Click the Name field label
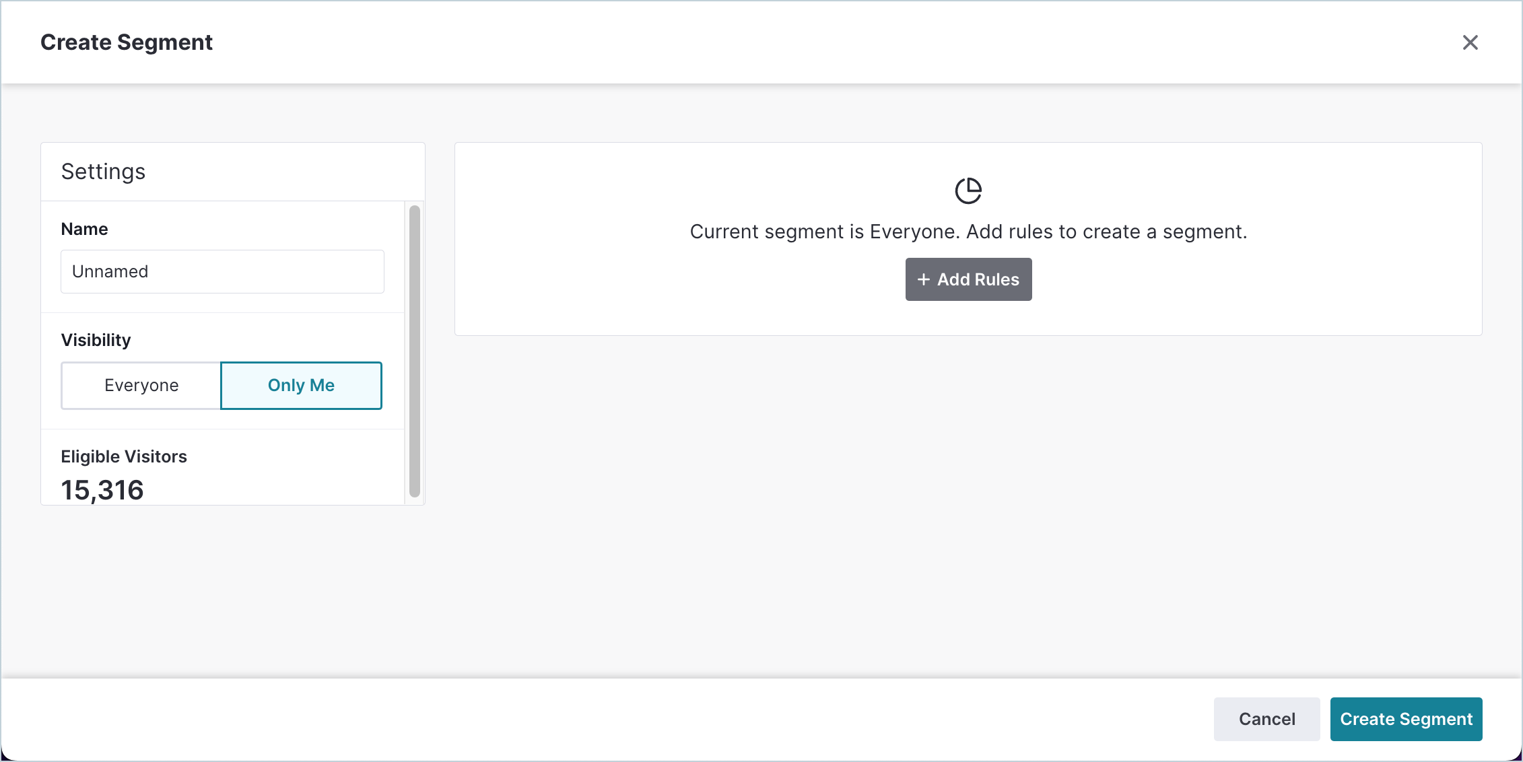The height and width of the screenshot is (762, 1523). pos(84,229)
